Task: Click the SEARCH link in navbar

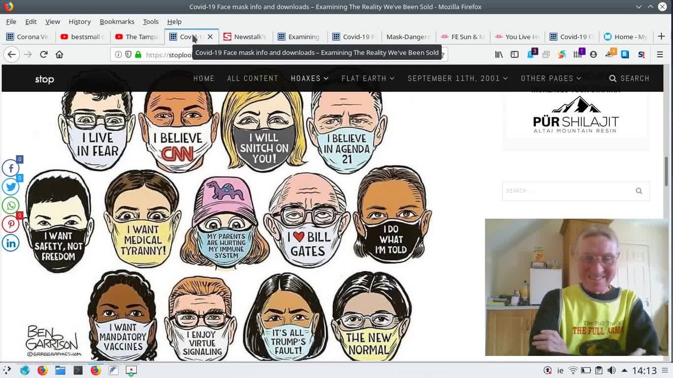Action: pos(629,78)
